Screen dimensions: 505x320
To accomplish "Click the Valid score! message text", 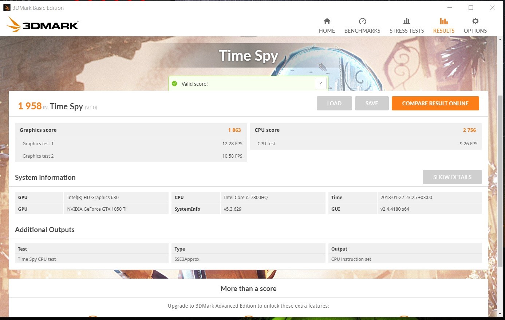I will 194,84.
